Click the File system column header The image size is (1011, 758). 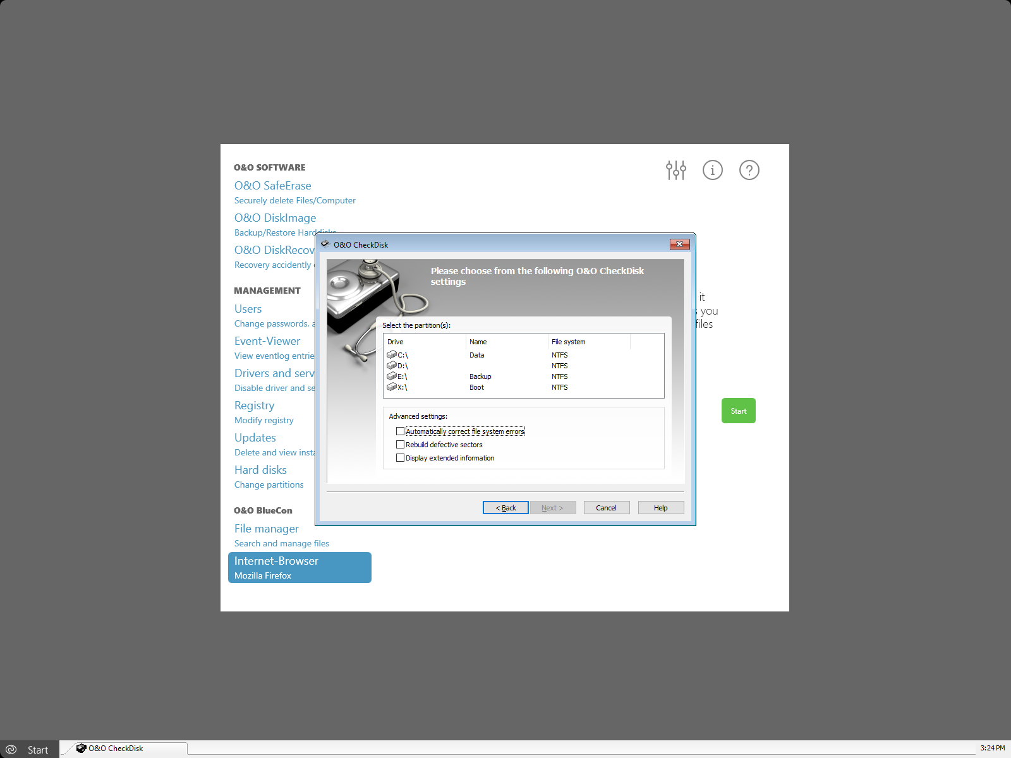(588, 342)
